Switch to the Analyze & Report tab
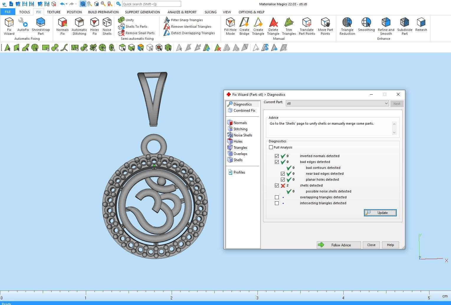 (182, 12)
